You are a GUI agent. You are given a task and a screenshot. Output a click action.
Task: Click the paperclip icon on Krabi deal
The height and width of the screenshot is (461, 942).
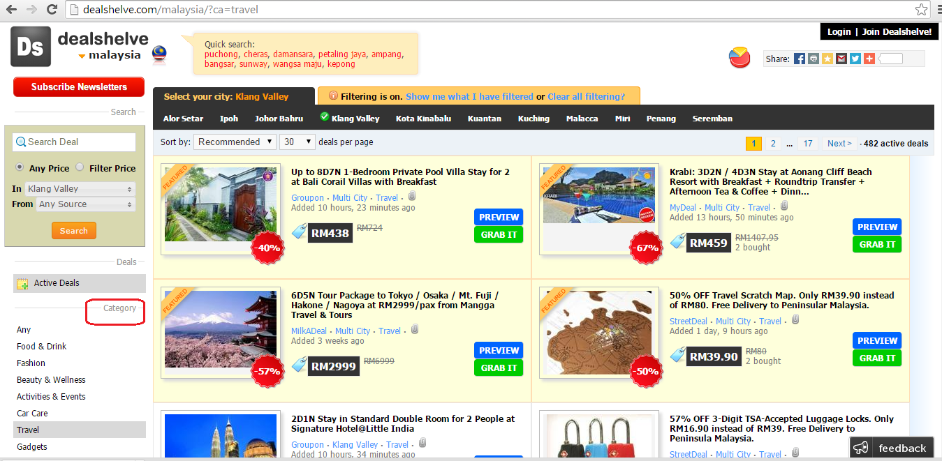click(x=784, y=206)
